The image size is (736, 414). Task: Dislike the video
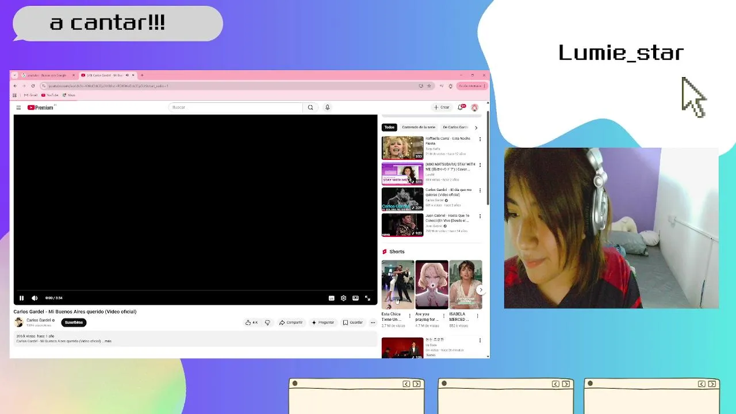click(267, 323)
